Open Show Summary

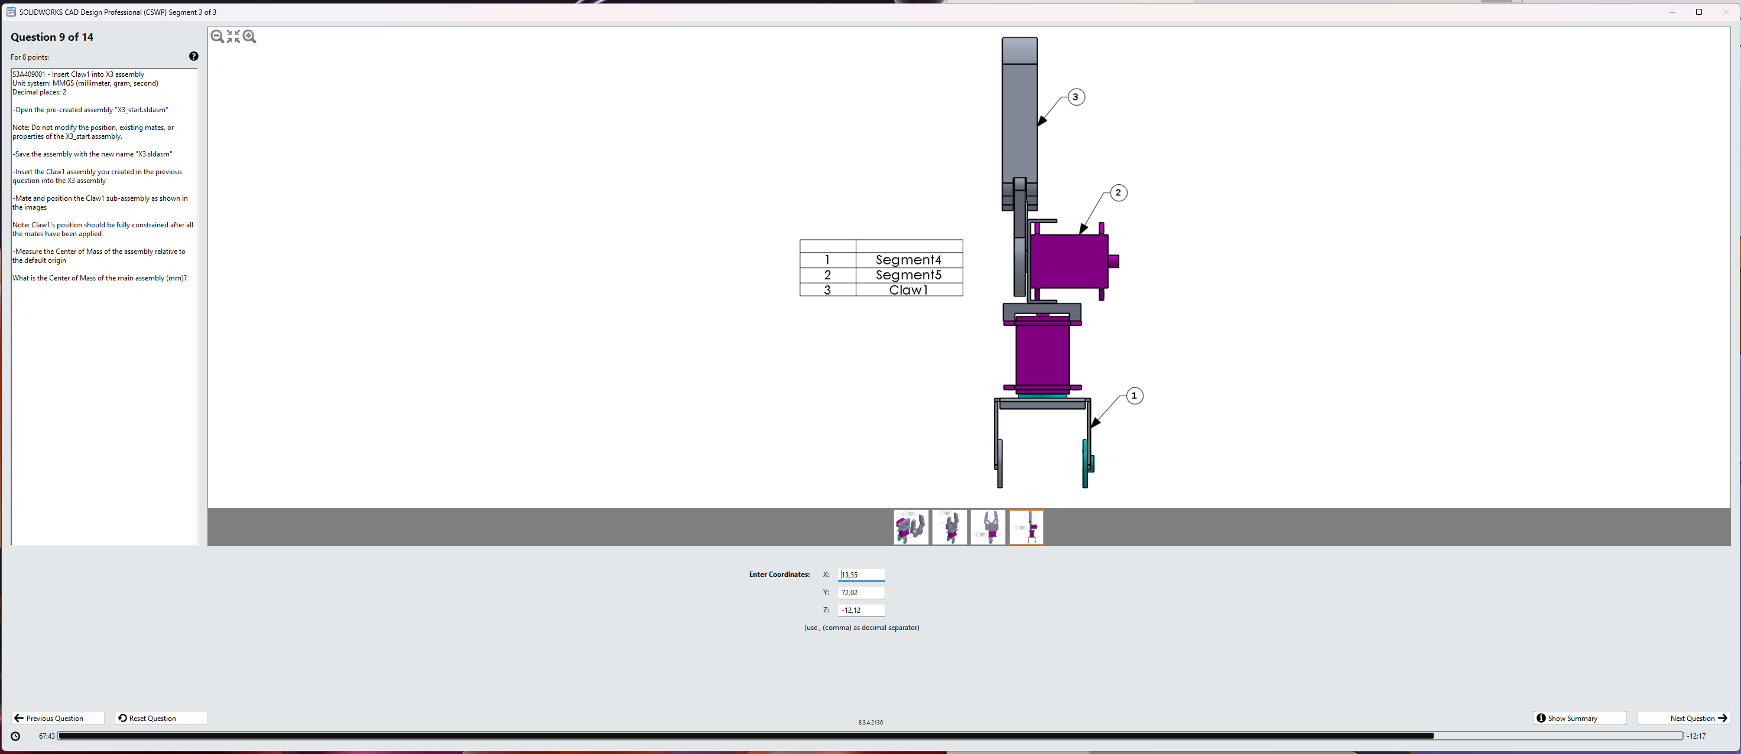pyautogui.click(x=1579, y=718)
